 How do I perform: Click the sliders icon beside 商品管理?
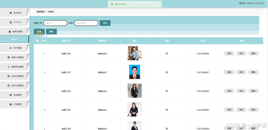click(9, 67)
